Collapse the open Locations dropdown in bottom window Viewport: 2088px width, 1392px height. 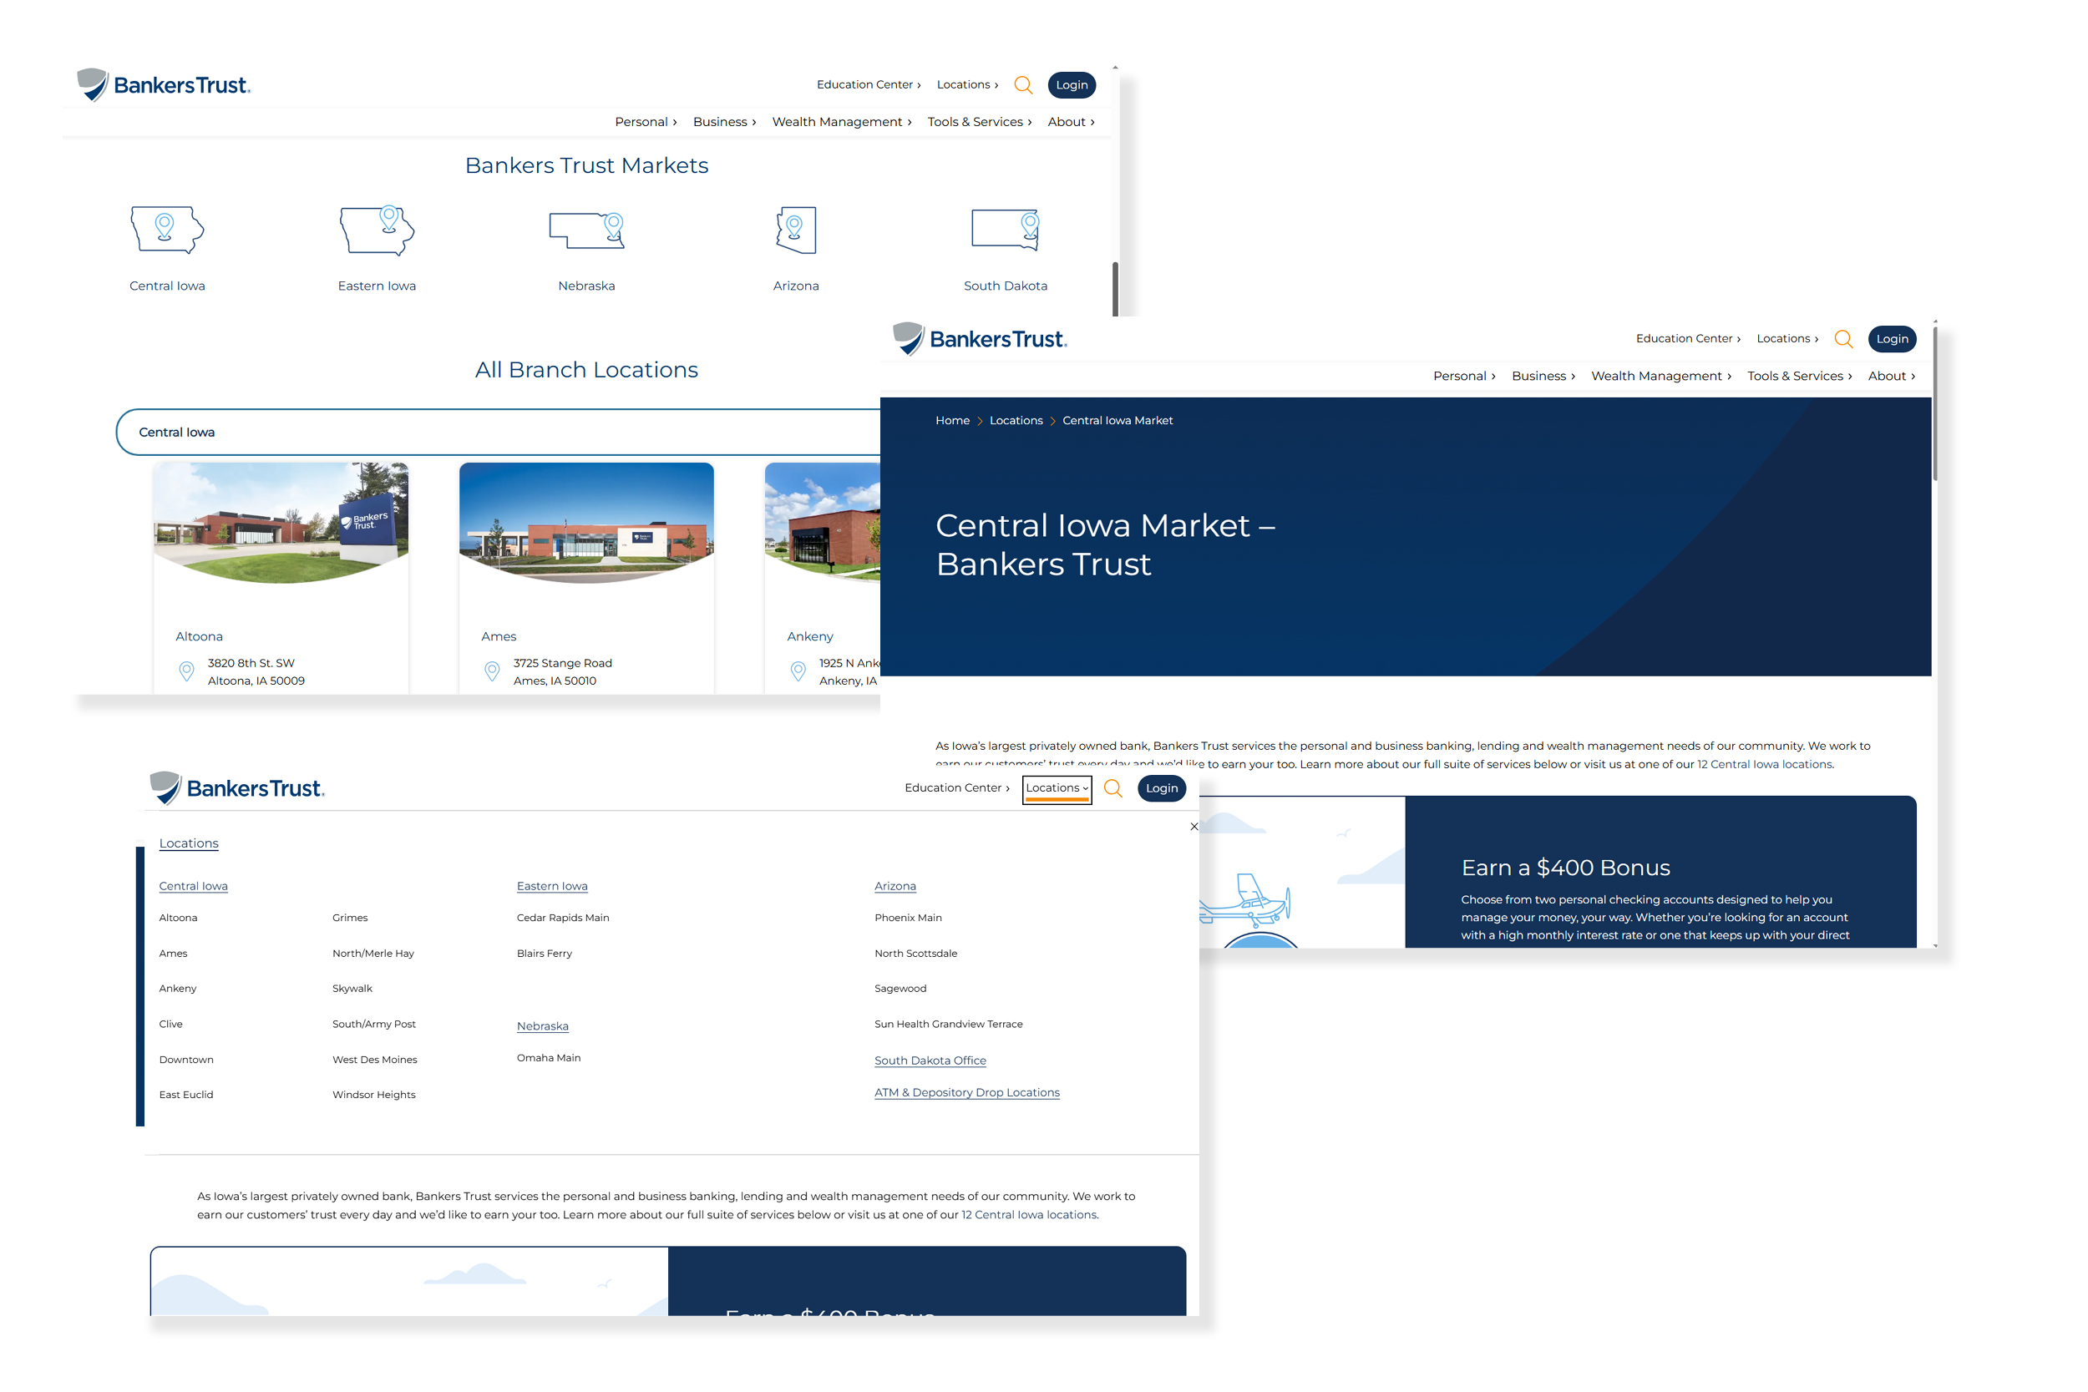pyautogui.click(x=1057, y=788)
